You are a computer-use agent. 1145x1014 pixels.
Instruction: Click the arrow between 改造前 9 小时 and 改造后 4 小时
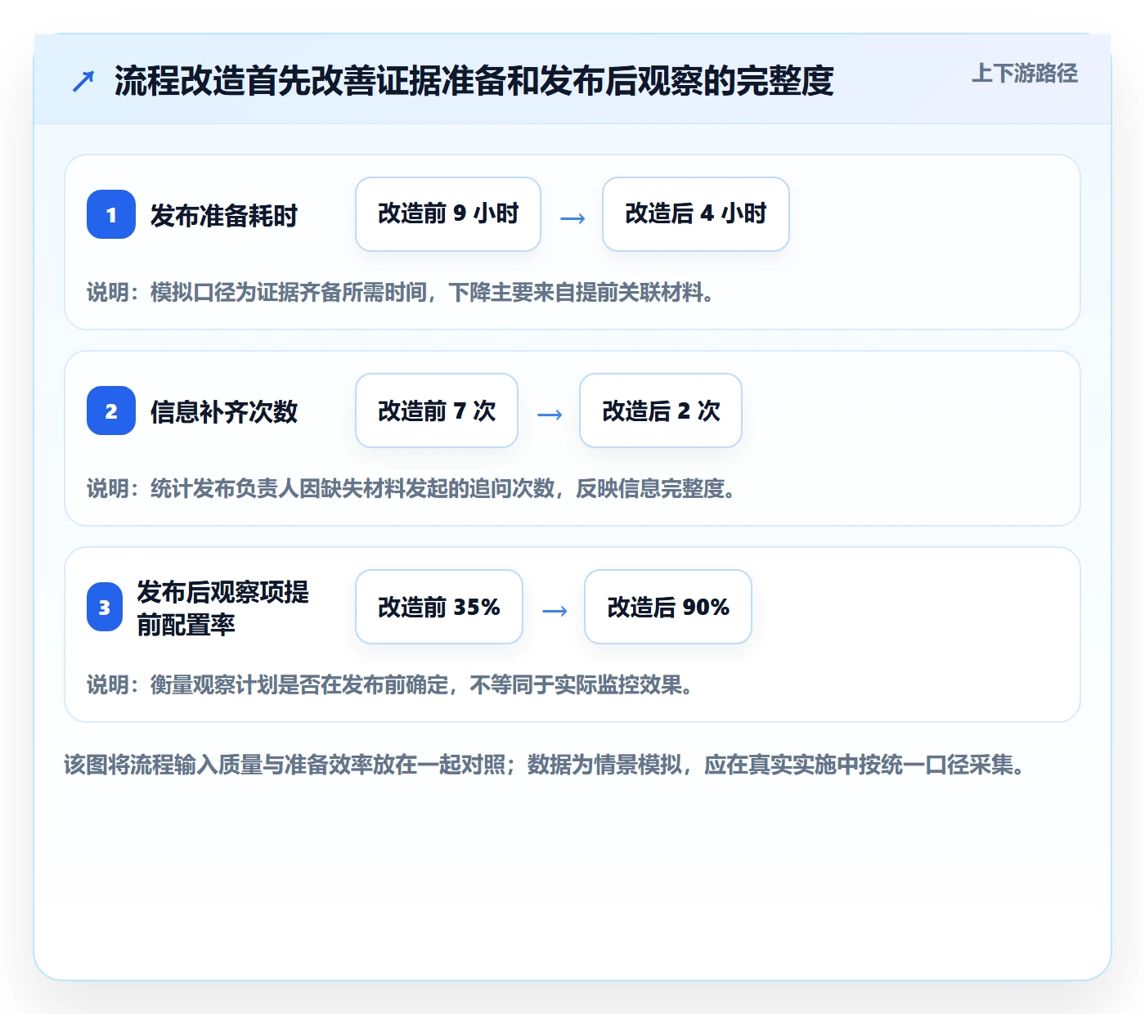tap(572, 218)
